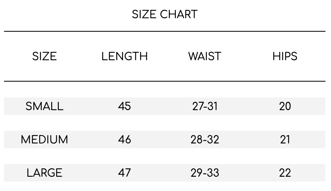The image size is (331, 191).
Task: Click the LARGE size row label
Action: 44,173
